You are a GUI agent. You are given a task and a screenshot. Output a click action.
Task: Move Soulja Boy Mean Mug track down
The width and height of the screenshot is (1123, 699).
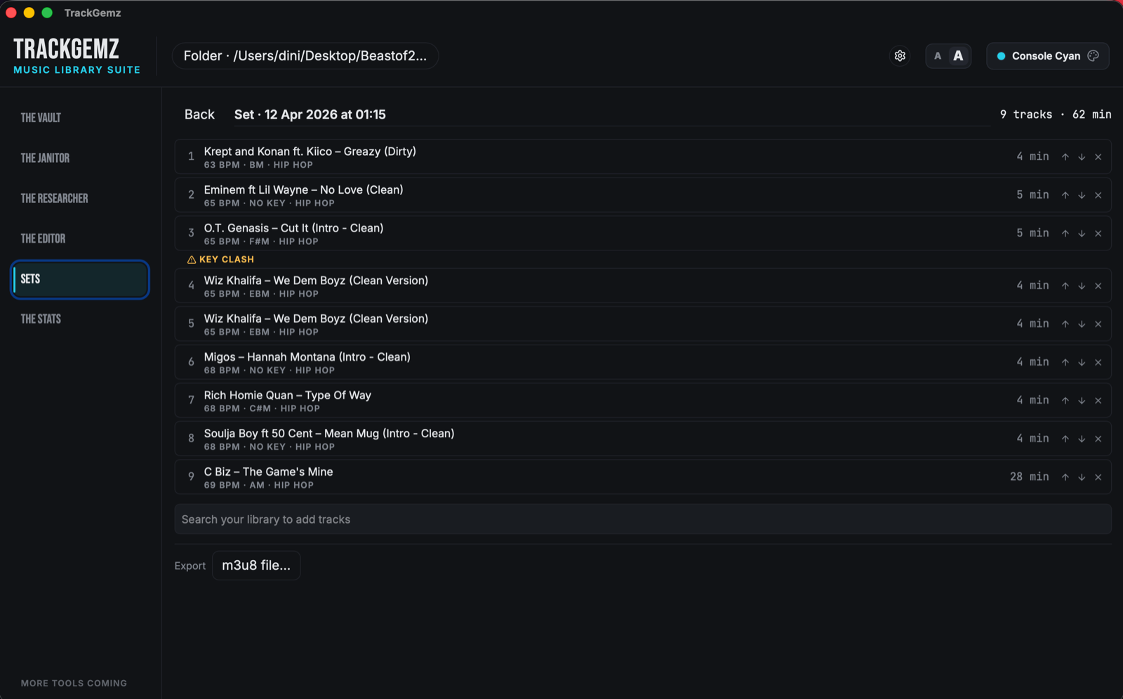(x=1082, y=439)
